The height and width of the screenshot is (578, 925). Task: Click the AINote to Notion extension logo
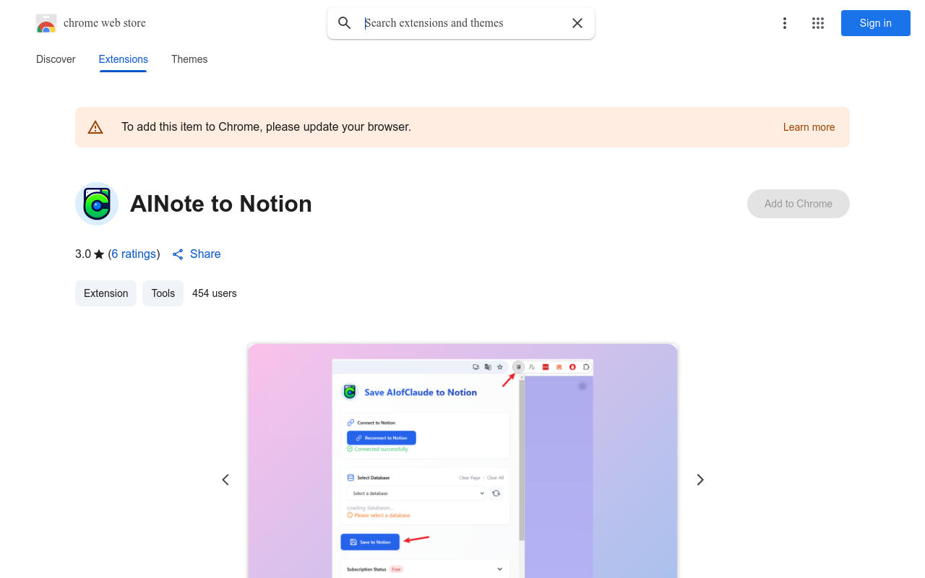96,204
